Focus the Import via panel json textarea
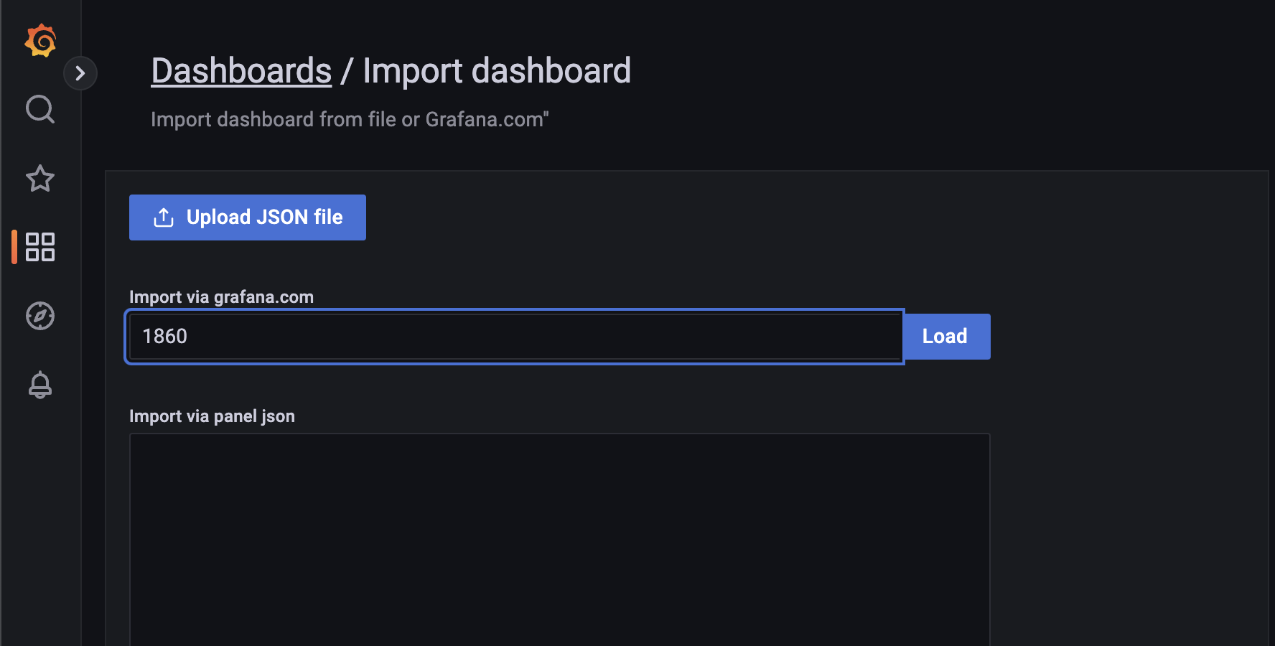The image size is (1275, 646). pyautogui.click(x=559, y=538)
